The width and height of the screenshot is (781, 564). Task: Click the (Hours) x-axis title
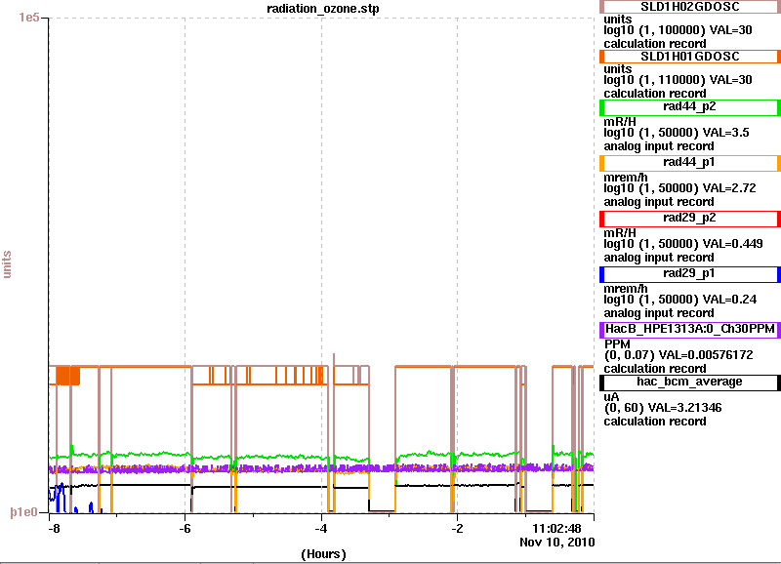(x=323, y=554)
